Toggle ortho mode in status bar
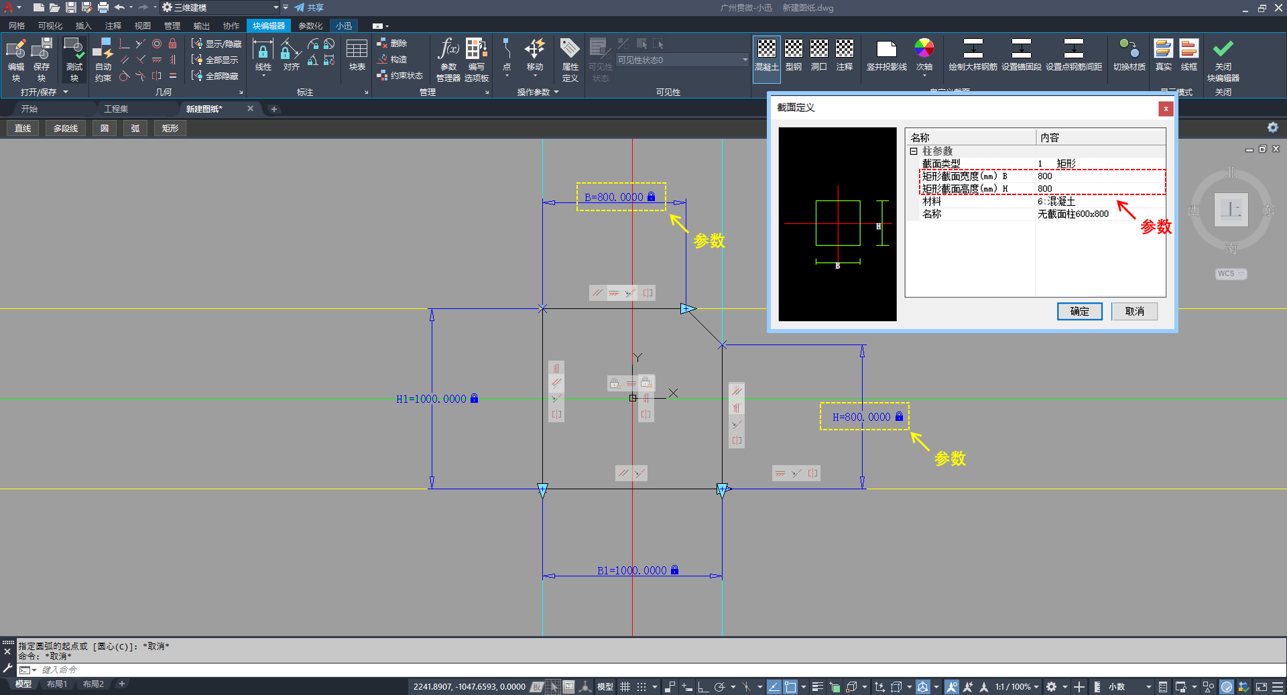 click(703, 687)
